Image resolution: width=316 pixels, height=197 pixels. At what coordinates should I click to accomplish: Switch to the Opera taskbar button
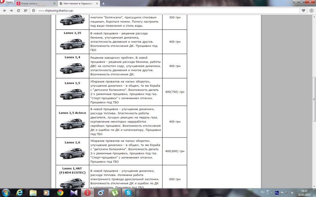pos(88,193)
